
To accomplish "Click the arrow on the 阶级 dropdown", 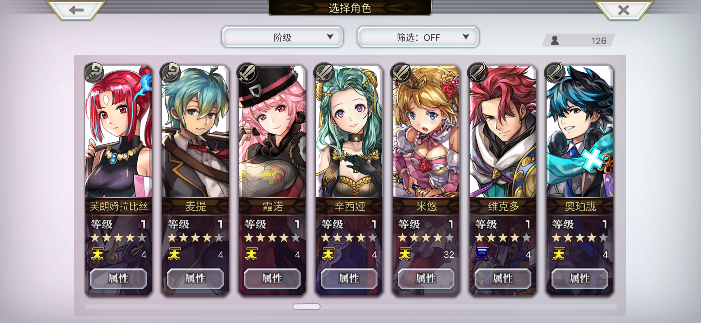I will (x=330, y=37).
